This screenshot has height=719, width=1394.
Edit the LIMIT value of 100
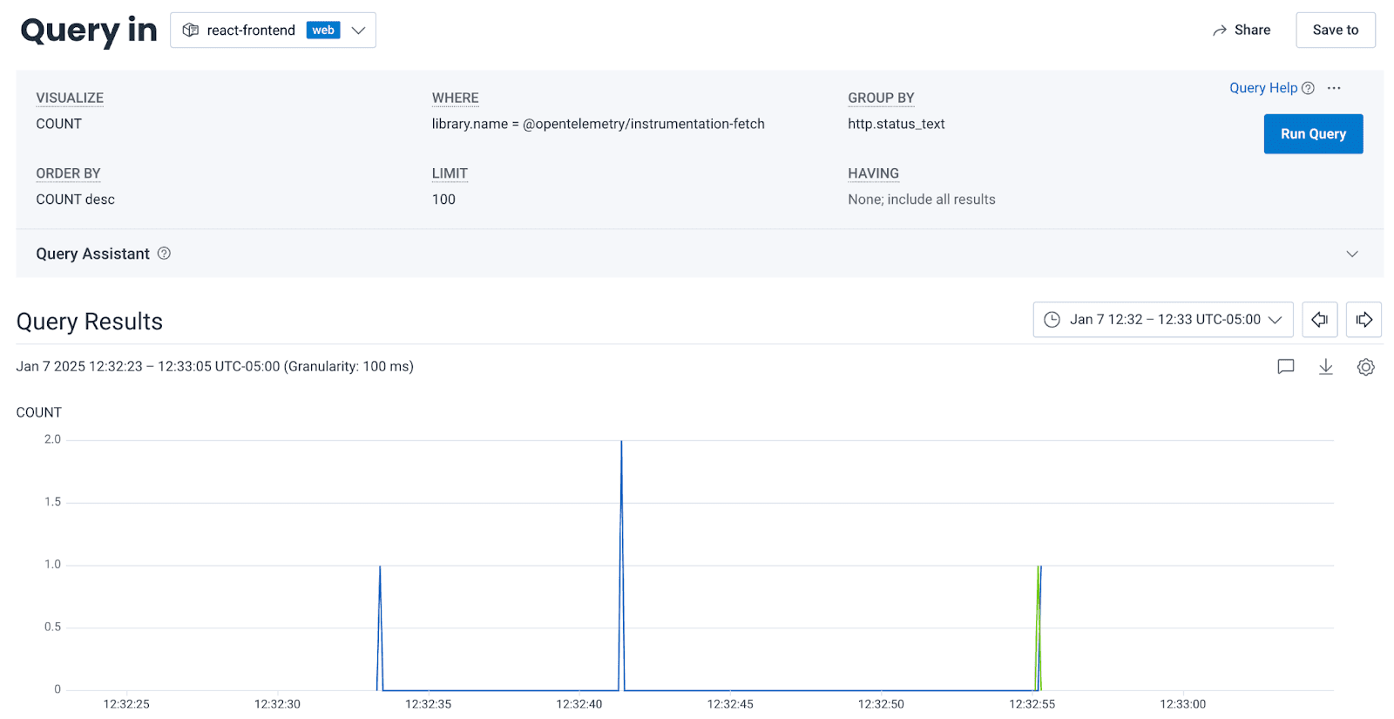click(x=443, y=200)
